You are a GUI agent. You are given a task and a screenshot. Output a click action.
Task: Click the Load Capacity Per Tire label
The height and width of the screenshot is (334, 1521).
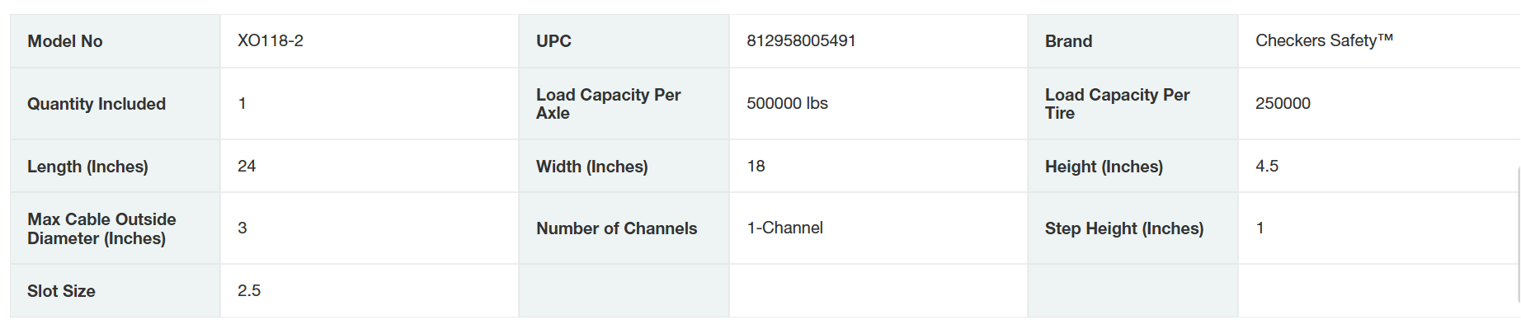pyautogui.click(x=1117, y=104)
